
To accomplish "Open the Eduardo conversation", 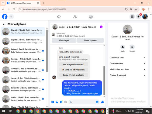I will tap(23, 89).
